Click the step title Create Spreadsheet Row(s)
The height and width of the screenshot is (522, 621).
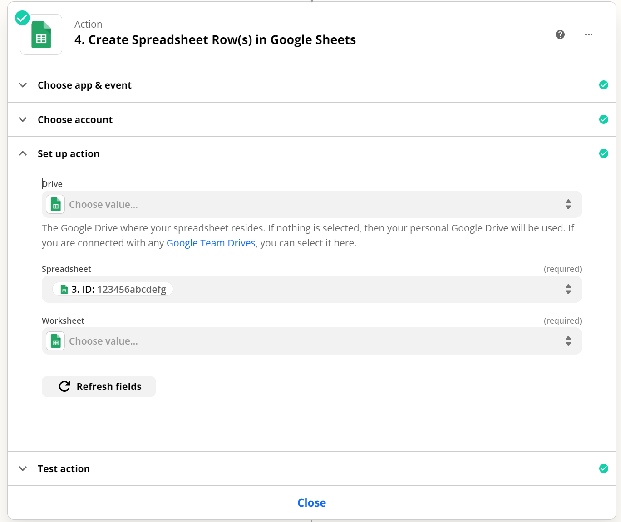coord(215,40)
